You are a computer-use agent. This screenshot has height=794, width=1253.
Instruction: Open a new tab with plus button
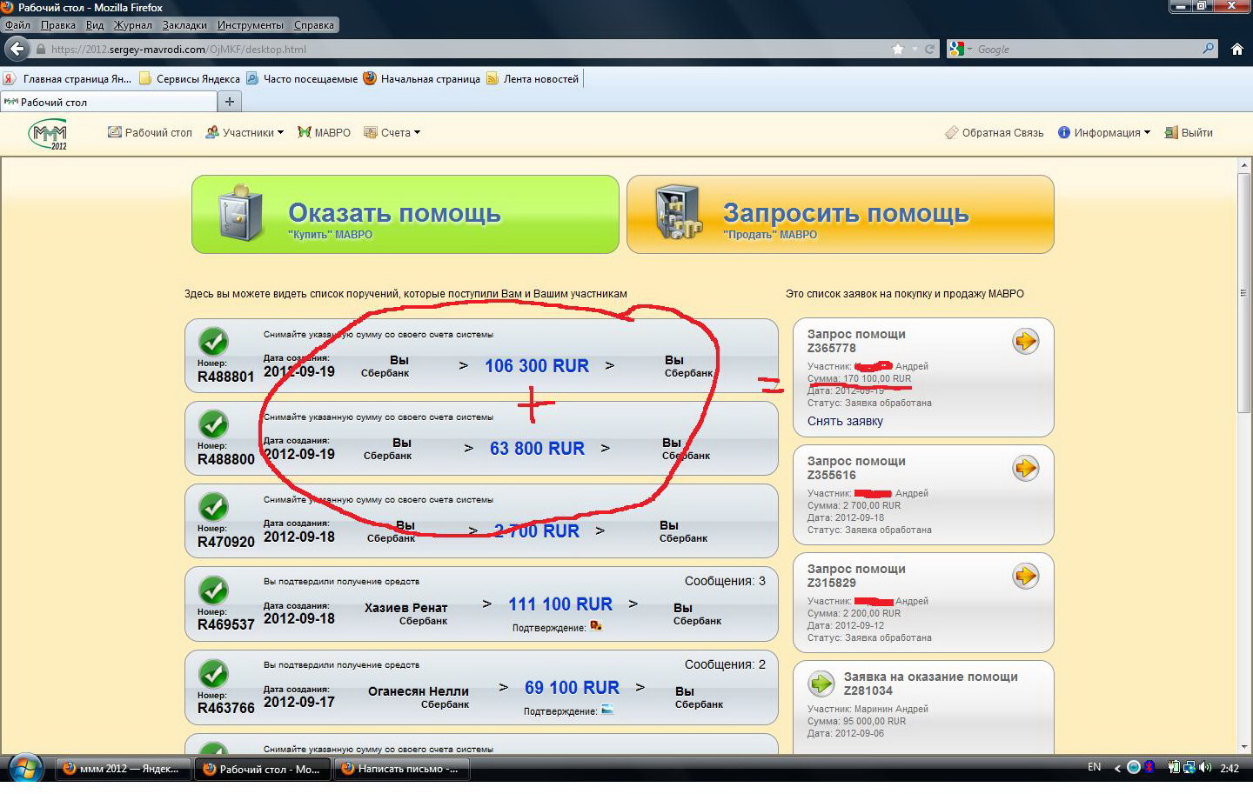pos(230,102)
